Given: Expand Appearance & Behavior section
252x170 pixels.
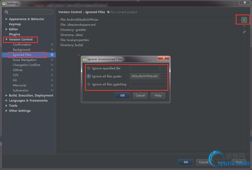Looking at the screenshot, I should tap(6, 19).
